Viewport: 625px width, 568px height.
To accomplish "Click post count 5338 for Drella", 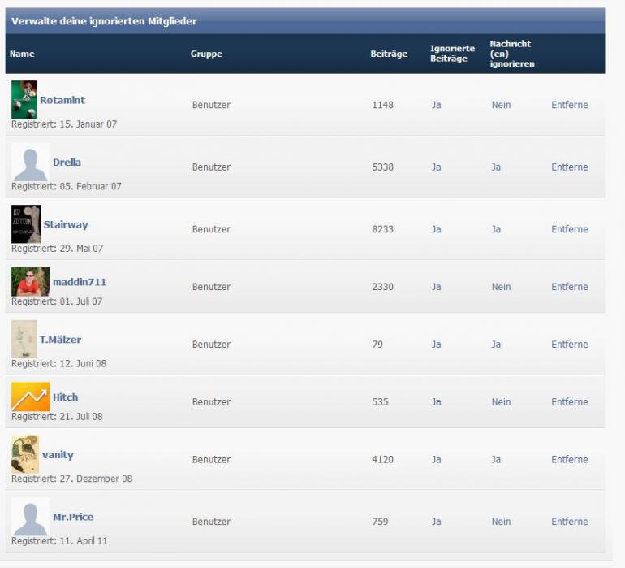I will (x=382, y=167).
